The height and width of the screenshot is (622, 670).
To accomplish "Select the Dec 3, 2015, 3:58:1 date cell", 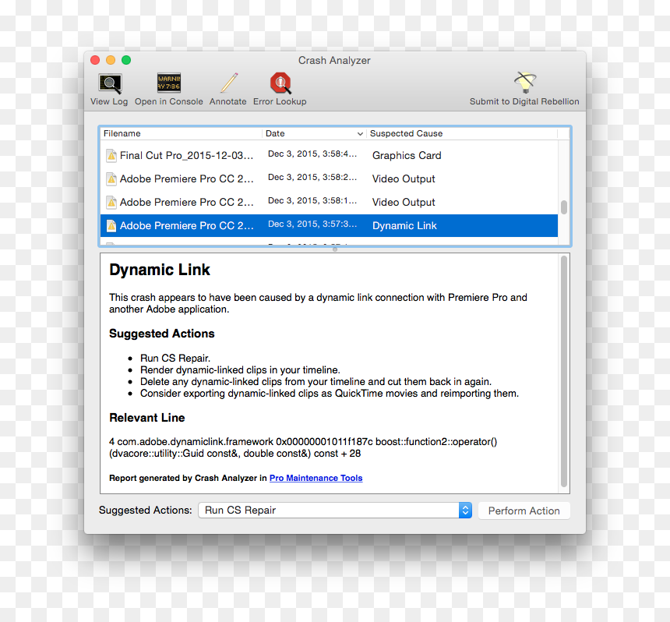I will click(x=312, y=201).
